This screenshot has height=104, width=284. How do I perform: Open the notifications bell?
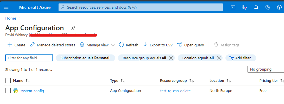[256, 7]
